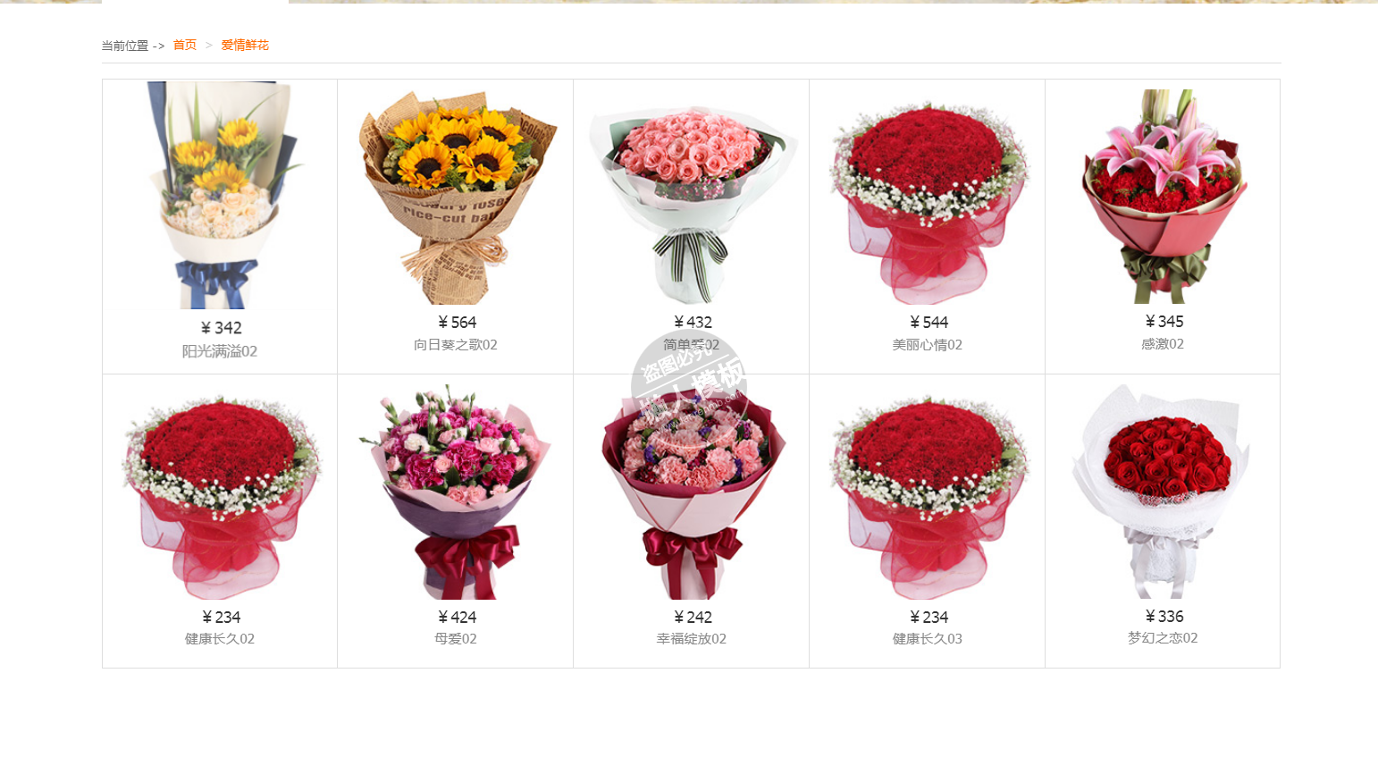
Task: Click the 梦幻之恋02 product name
Action: click(1163, 637)
